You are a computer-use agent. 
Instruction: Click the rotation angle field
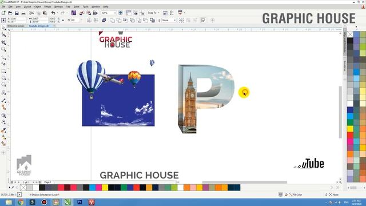75,21
